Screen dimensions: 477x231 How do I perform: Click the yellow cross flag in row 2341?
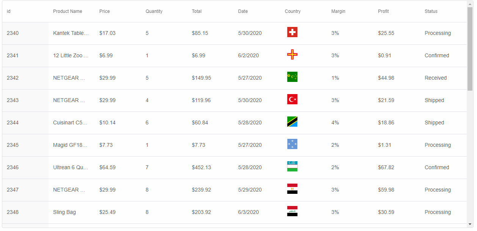pos(292,55)
